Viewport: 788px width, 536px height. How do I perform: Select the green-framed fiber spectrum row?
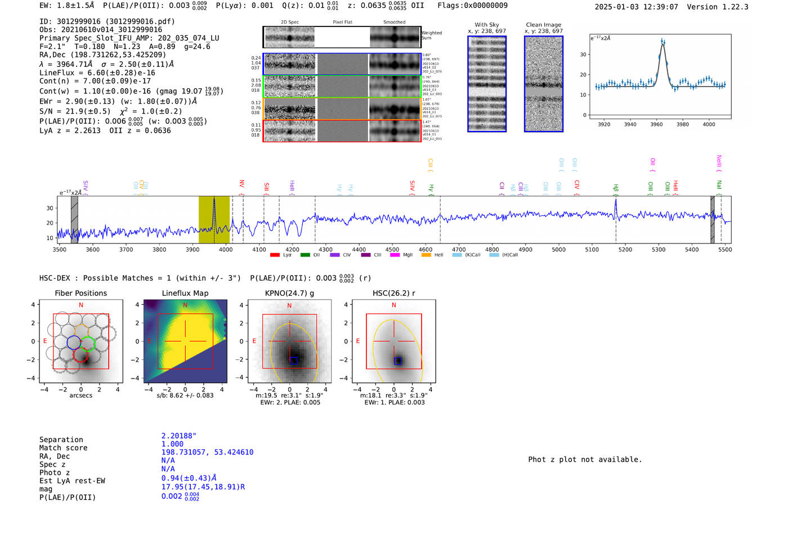[342, 87]
